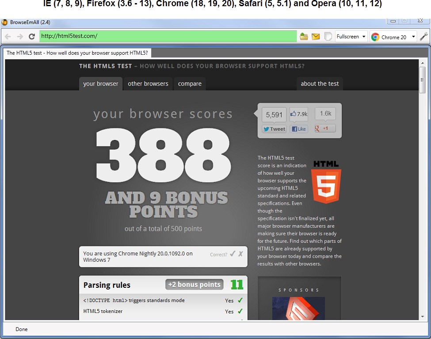Click the envelope mail icon
The image size is (431, 339).
tap(316, 36)
